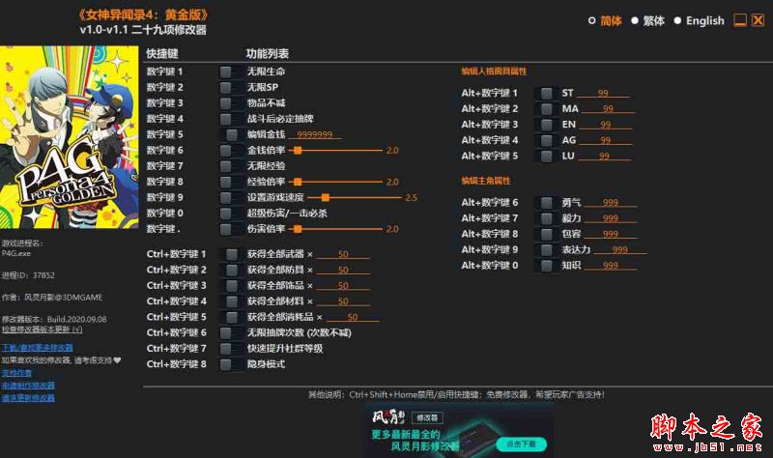The image size is (773, 458).
Task: Edit the 包容 value field
Action: click(x=611, y=234)
